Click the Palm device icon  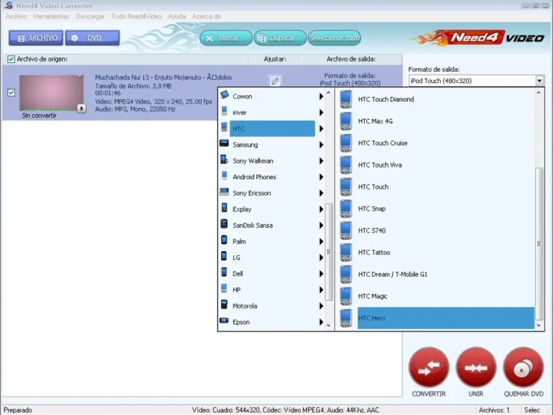click(x=224, y=240)
